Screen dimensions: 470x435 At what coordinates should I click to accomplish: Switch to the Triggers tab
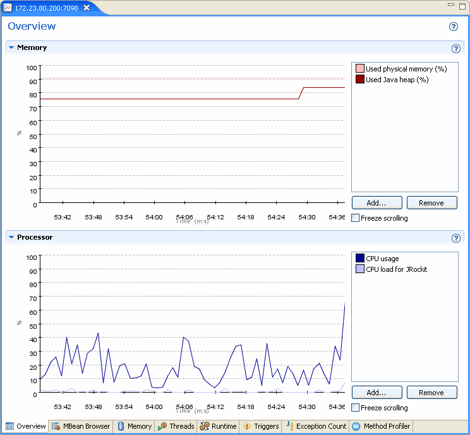coord(261,426)
